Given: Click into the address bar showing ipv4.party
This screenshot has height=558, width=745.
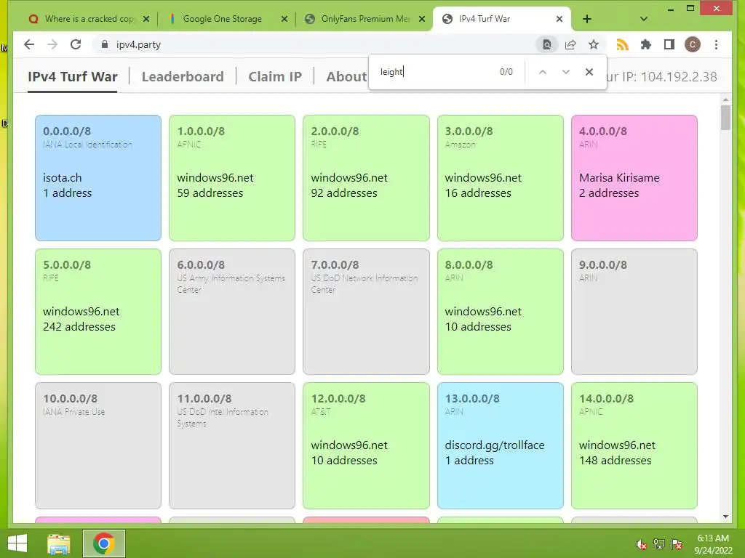Looking at the screenshot, I should [314, 44].
